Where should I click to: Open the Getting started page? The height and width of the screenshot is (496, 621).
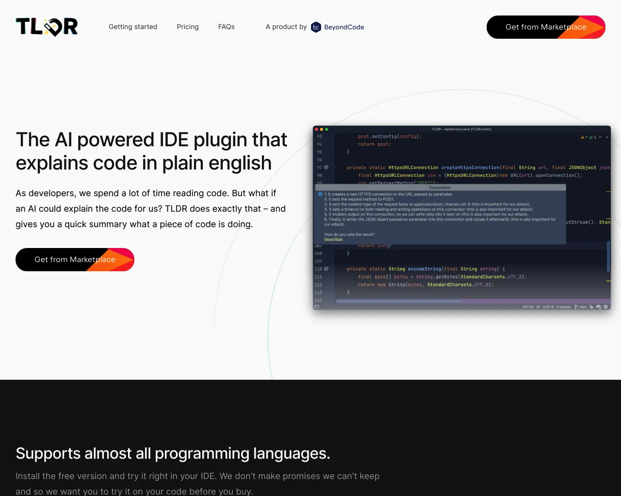click(x=133, y=27)
